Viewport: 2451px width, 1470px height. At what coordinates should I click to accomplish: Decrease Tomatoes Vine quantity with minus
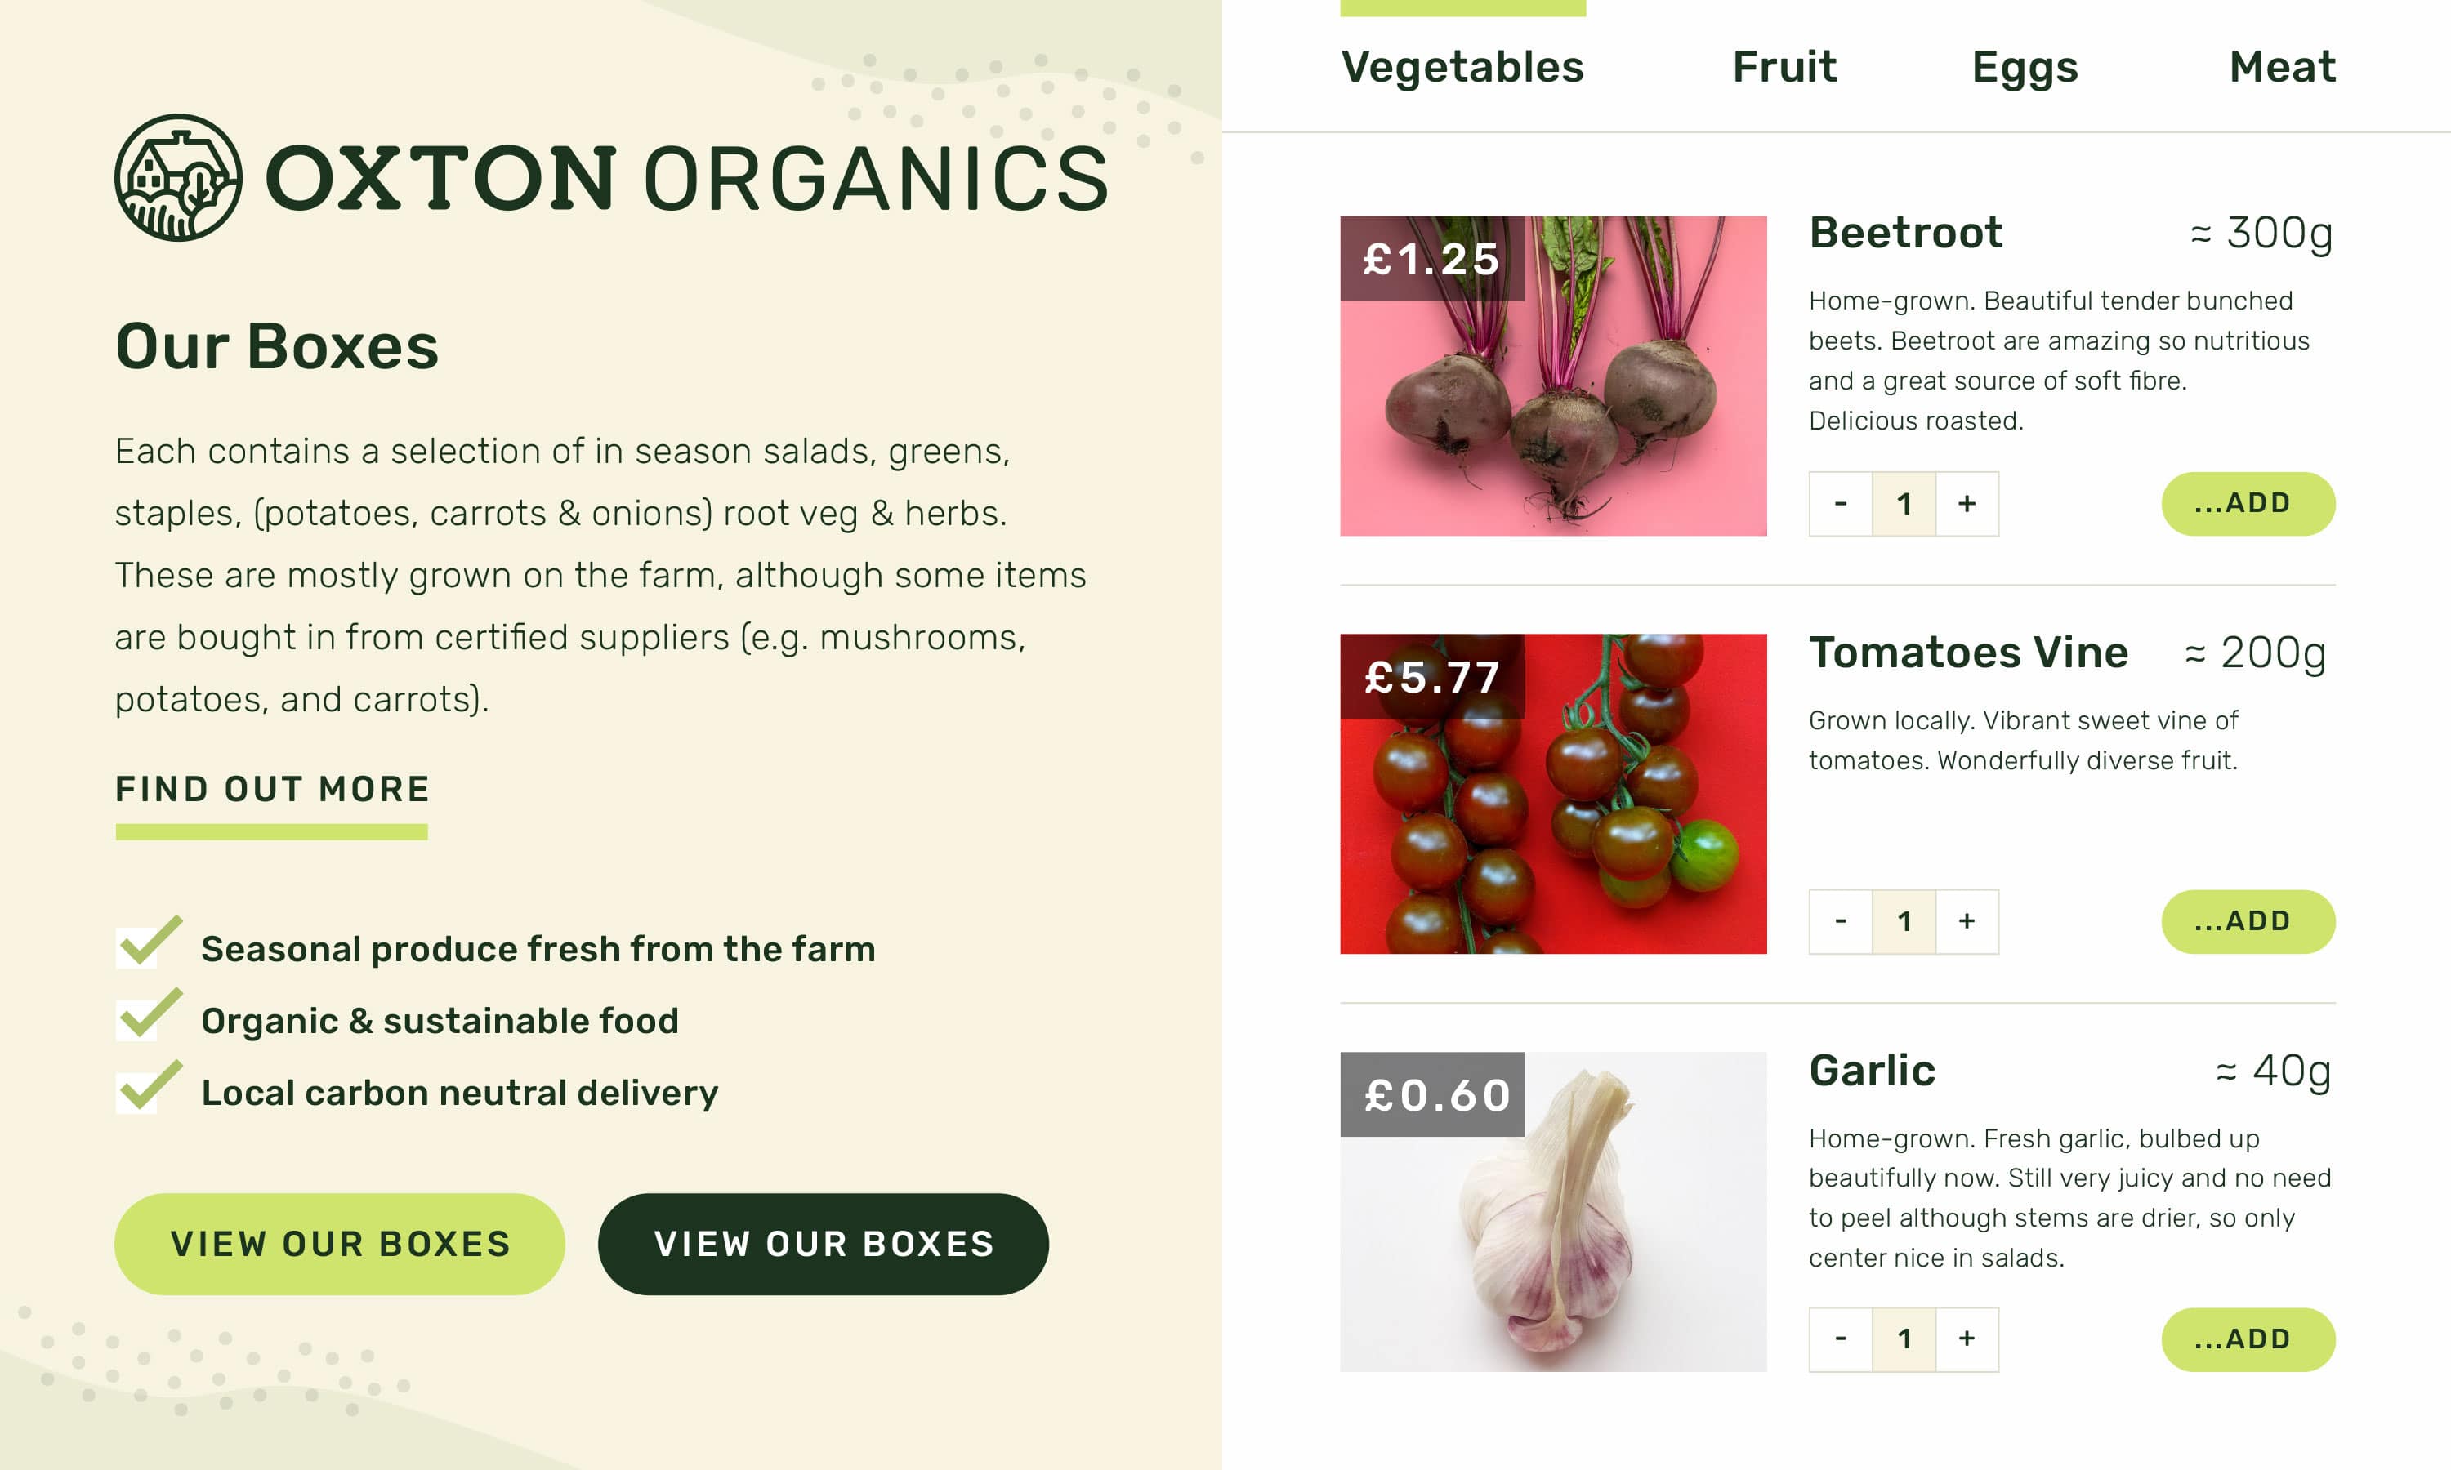click(x=1841, y=921)
